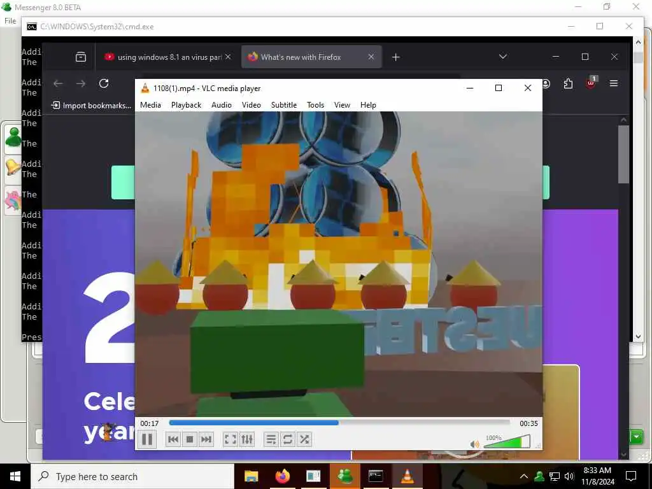Open uBlock Origin extension icon
Image resolution: width=652 pixels, height=489 pixels.
(x=591, y=83)
